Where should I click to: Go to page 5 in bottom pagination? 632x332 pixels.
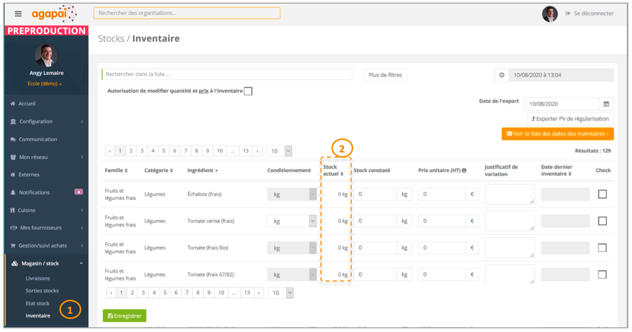point(165,292)
